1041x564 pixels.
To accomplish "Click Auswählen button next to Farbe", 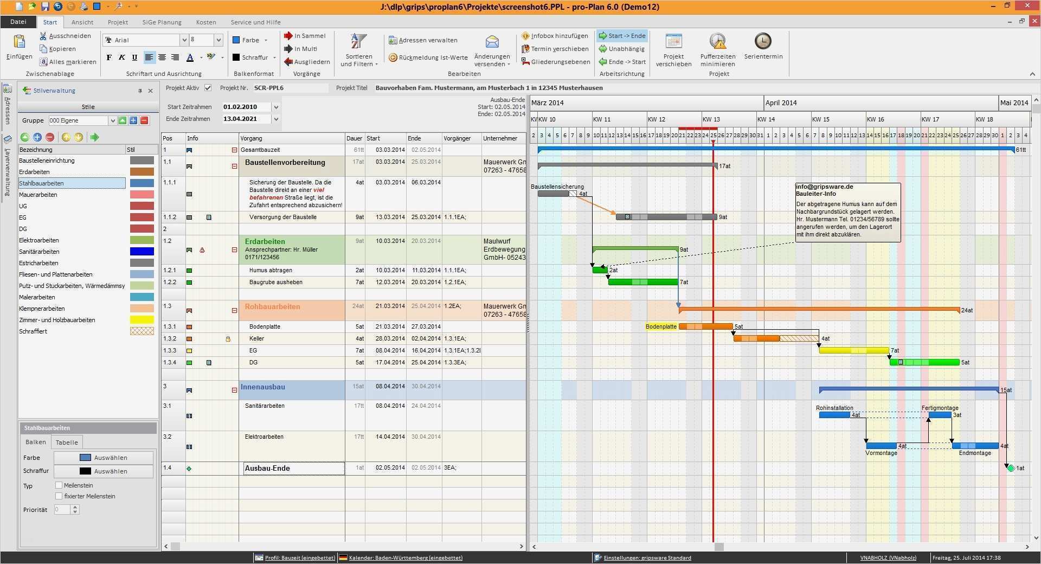I will (x=104, y=458).
